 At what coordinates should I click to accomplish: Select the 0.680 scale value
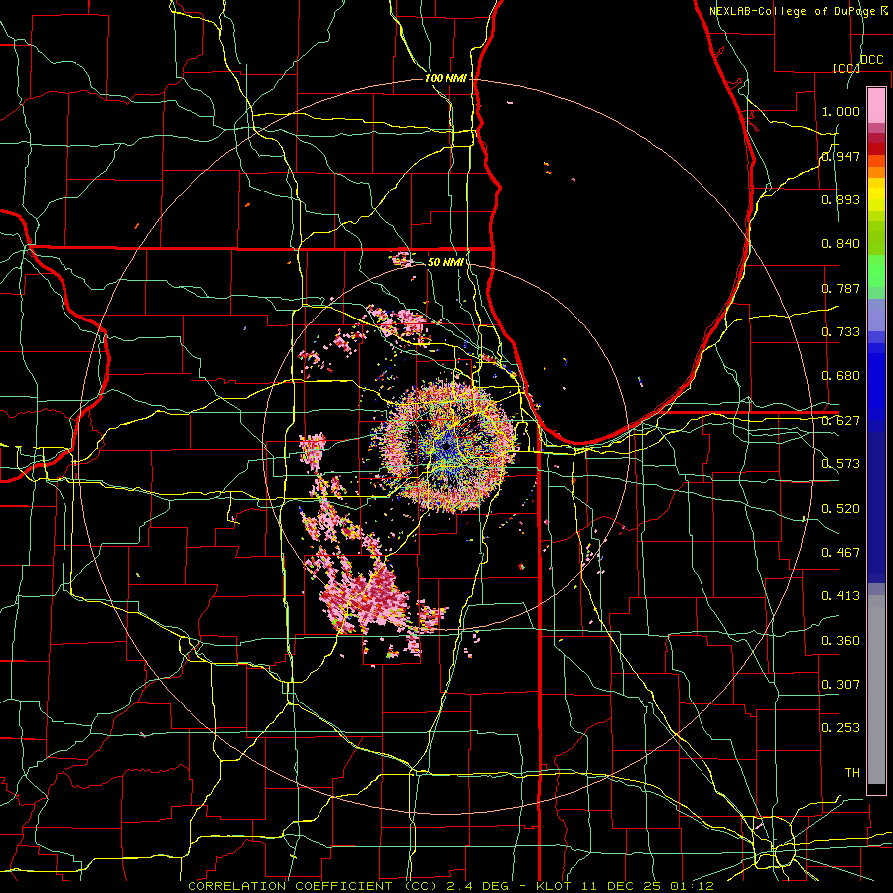pyautogui.click(x=840, y=376)
